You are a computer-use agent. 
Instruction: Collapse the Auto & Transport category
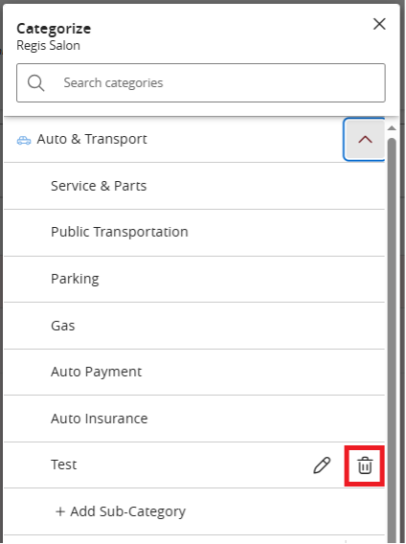coord(365,140)
